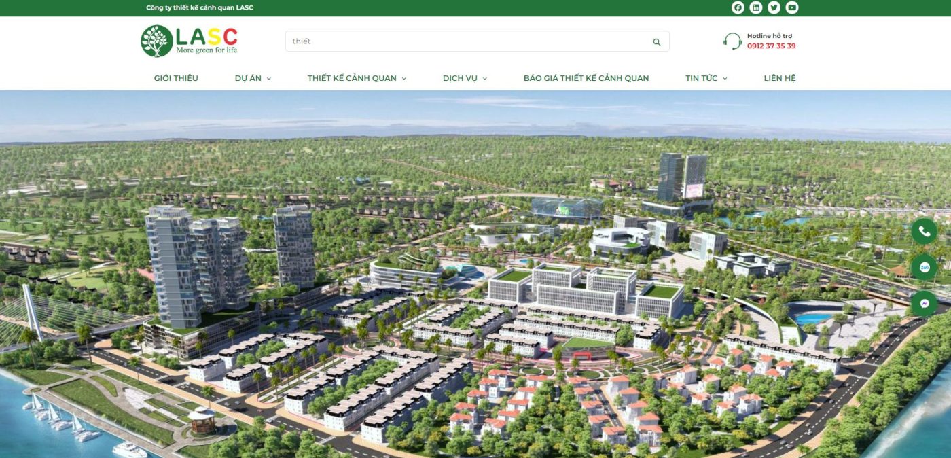Open the YouTube social icon

point(791,7)
